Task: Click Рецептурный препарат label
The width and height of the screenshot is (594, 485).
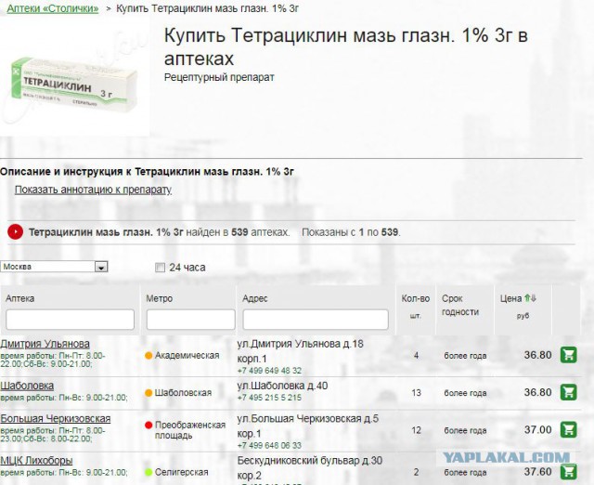Action: coord(219,77)
